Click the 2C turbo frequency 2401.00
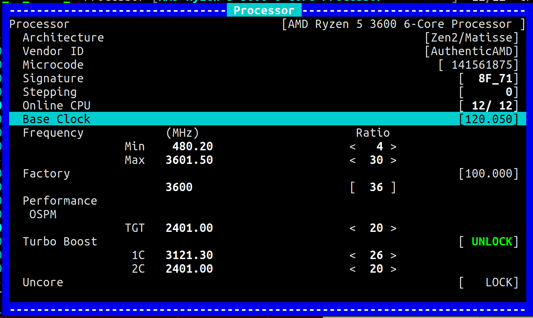The image size is (533, 318). click(189, 269)
